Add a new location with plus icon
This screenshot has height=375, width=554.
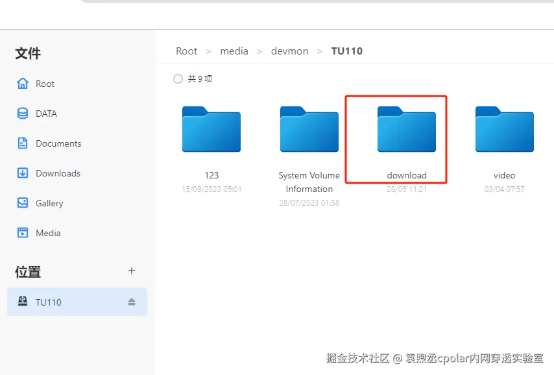tap(132, 271)
